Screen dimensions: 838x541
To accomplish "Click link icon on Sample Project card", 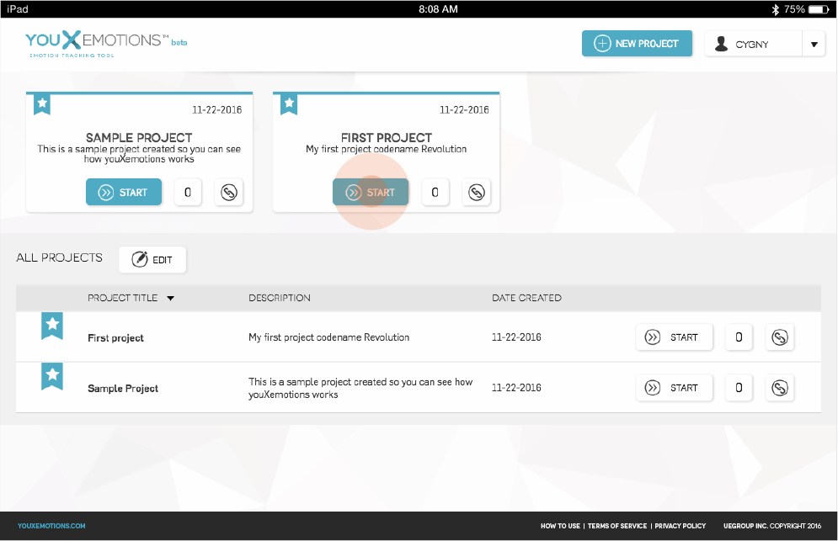I will [228, 193].
